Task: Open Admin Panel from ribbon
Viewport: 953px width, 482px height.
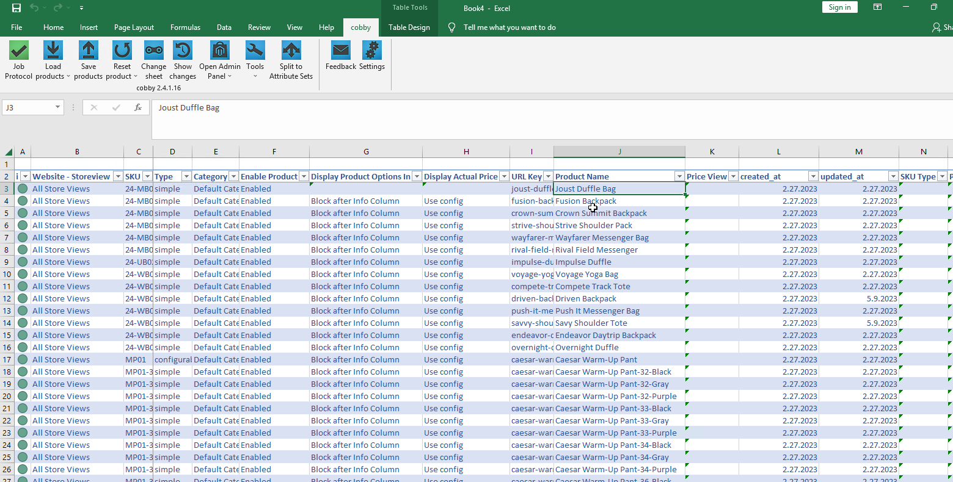Action: coord(220,60)
